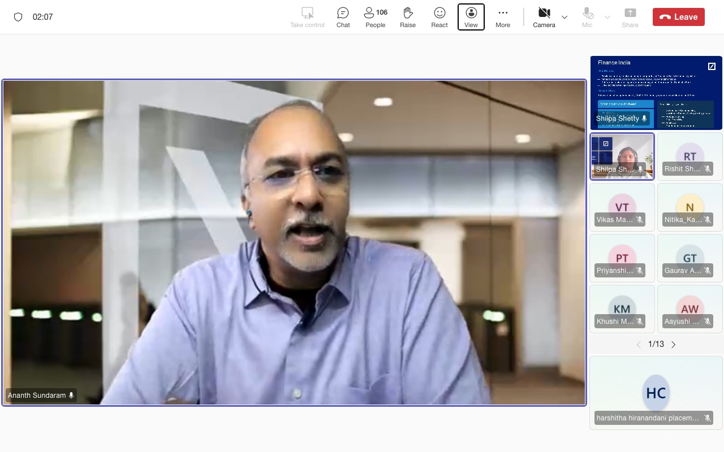The width and height of the screenshot is (724, 452).
Task: Select Shilpa Shetty's video thumbnail
Action: tap(622, 157)
